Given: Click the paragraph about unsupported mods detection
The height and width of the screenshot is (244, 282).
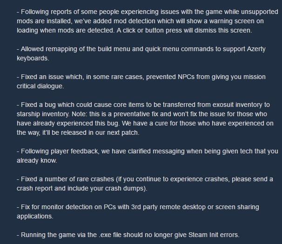Looking at the screenshot, I should point(148,21).
